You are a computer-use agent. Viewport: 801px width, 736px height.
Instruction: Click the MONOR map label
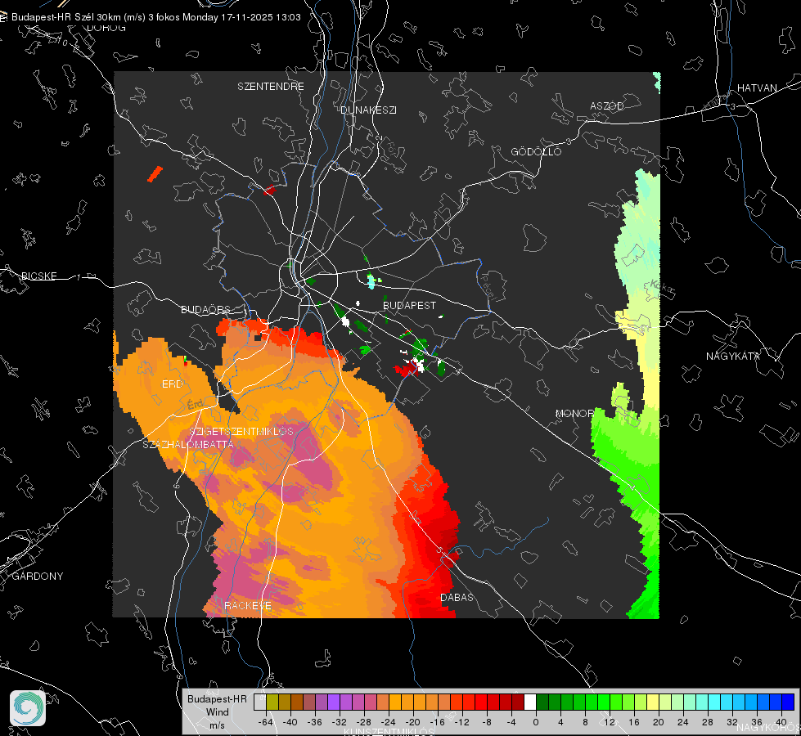click(574, 413)
